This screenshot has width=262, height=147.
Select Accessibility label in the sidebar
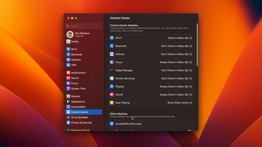(x=78, y=107)
